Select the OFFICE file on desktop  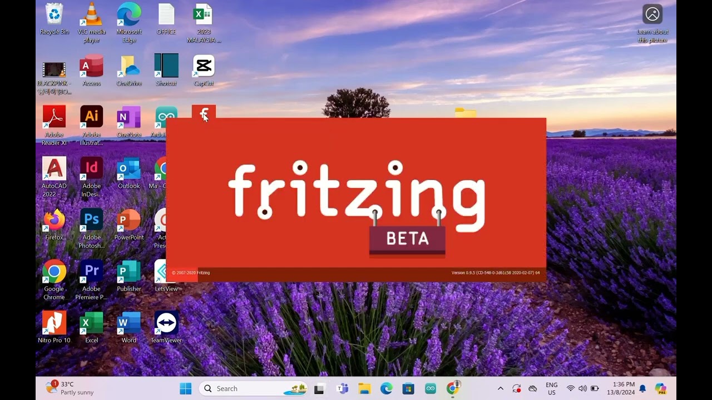pos(166,19)
